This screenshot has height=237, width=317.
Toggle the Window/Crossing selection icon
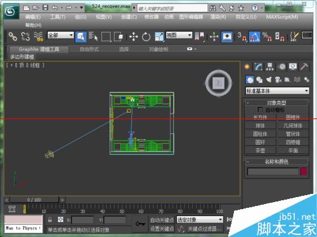tap(119, 36)
